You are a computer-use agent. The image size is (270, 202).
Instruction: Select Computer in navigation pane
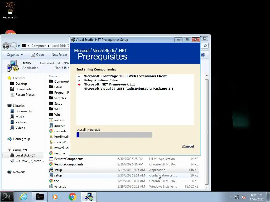click(20, 150)
